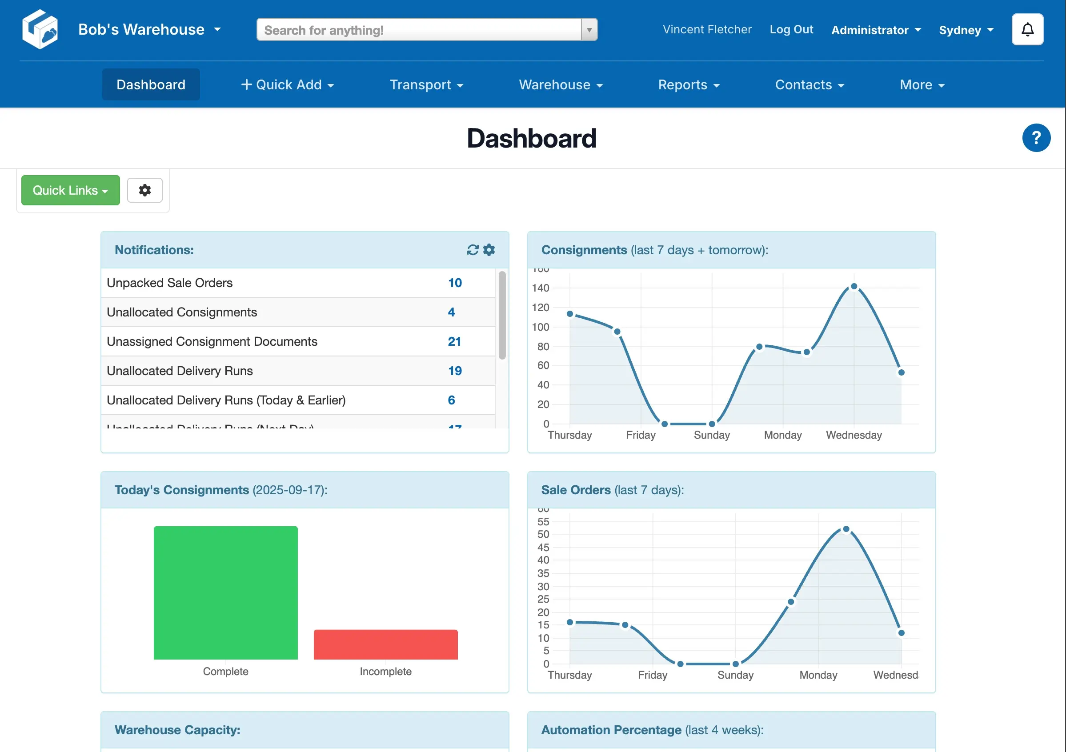Click the green Complete consignments bar
The width and height of the screenshot is (1066, 752).
pyautogui.click(x=226, y=593)
